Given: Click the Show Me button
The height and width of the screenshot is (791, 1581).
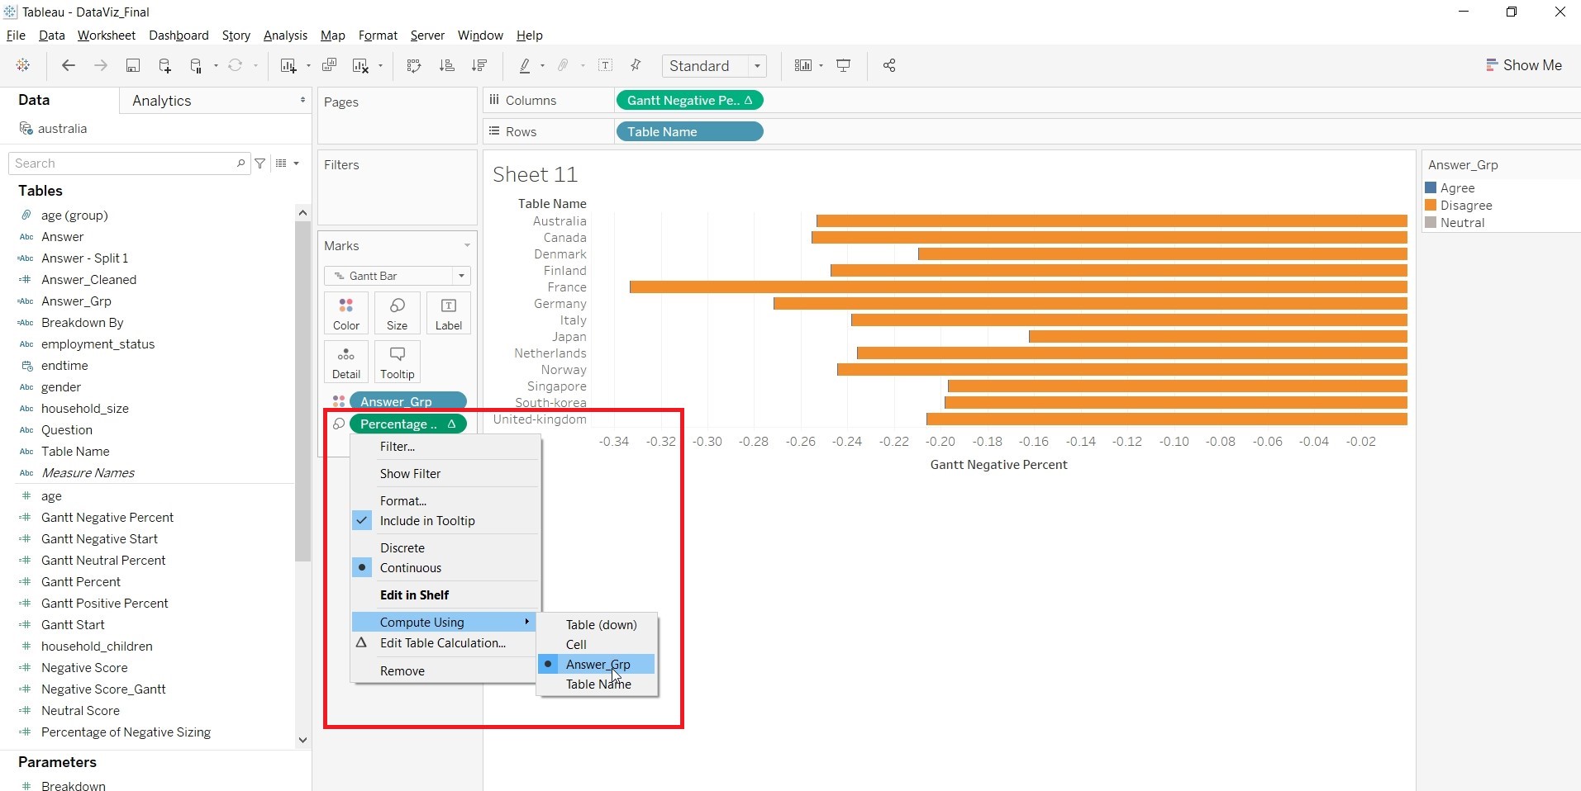Looking at the screenshot, I should click(1524, 65).
